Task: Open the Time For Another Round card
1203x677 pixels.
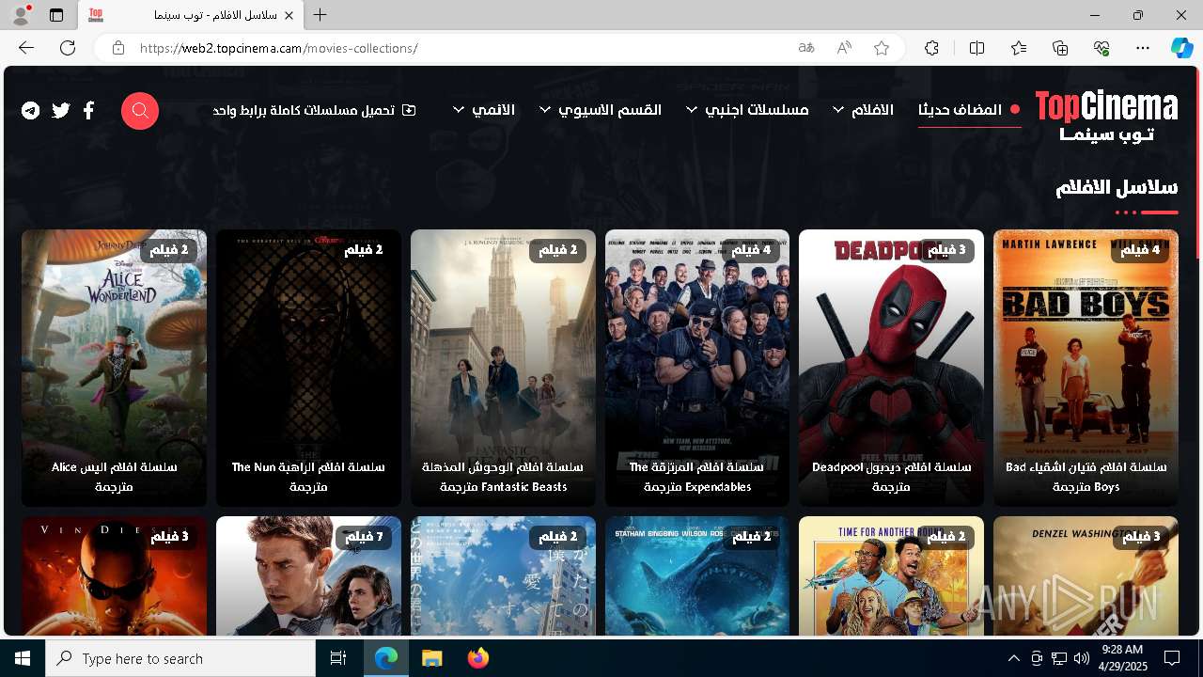Action: coord(891,575)
